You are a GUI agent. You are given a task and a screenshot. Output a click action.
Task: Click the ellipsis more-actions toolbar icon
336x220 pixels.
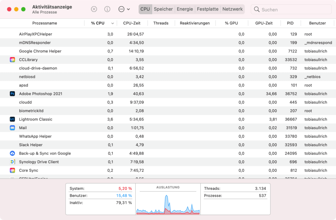[x=121, y=9]
